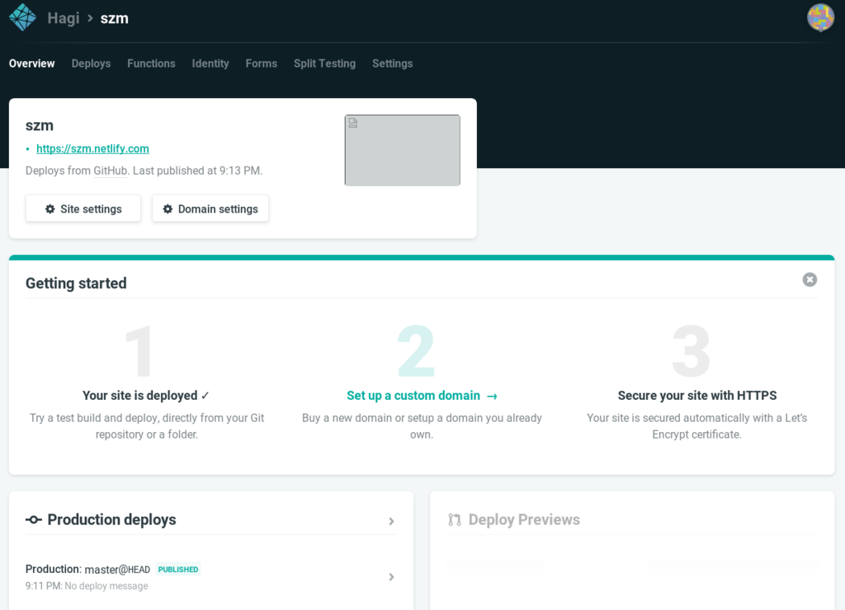Click the szm site title in card

[x=40, y=125]
